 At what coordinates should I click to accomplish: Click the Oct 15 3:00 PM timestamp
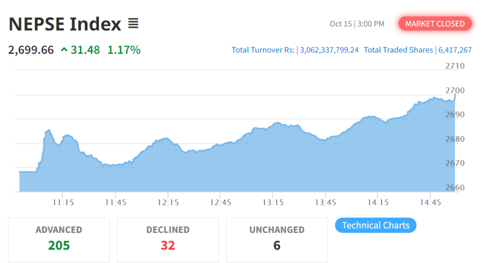(x=357, y=24)
